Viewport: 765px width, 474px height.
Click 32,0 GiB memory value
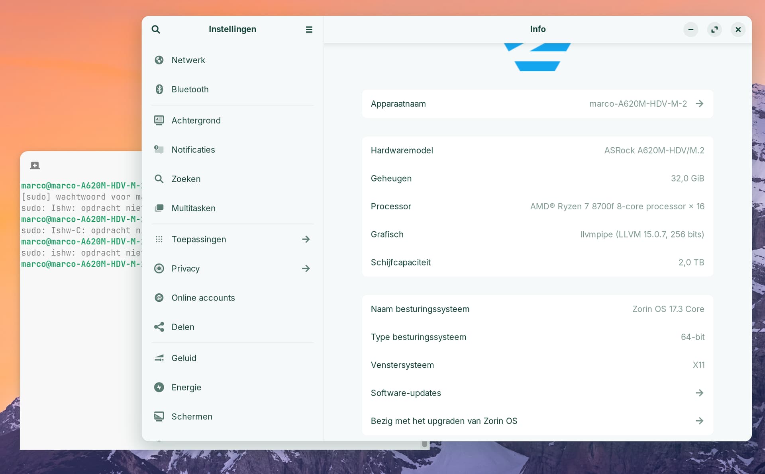tap(687, 178)
